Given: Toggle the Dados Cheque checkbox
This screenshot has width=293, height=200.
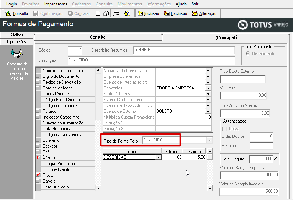Looking at the screenshot, I should click(x=38, y=94).
